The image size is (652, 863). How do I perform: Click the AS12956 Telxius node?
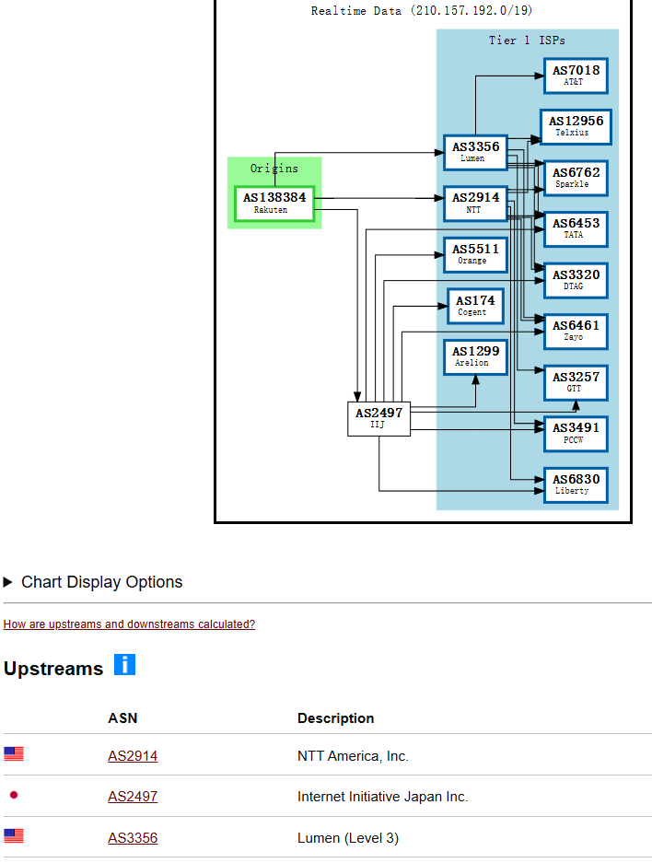576,126
